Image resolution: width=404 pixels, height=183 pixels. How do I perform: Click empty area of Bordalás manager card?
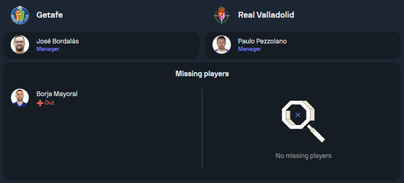[141, 45]
